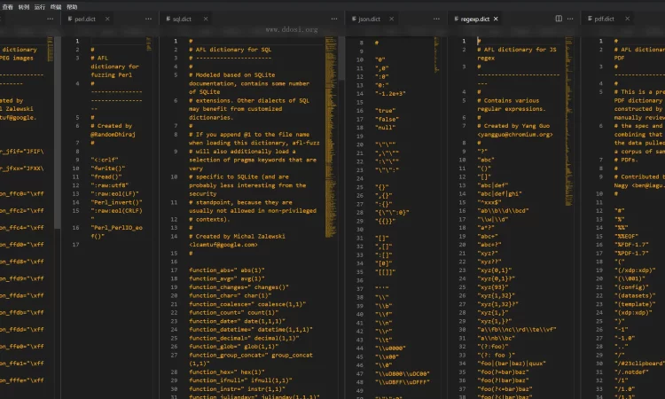The width and height of the screenshot is (665, 399).
Task: Place cursor on '# AFL dictionary for SQL'
Action: click(x=230, y=50)
